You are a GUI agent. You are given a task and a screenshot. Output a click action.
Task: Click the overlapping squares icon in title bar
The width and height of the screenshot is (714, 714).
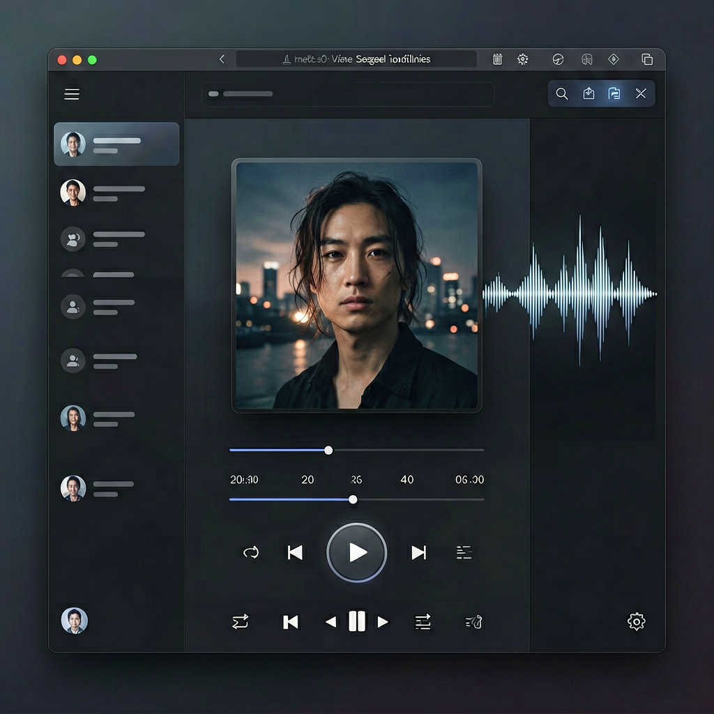point(647,59)
